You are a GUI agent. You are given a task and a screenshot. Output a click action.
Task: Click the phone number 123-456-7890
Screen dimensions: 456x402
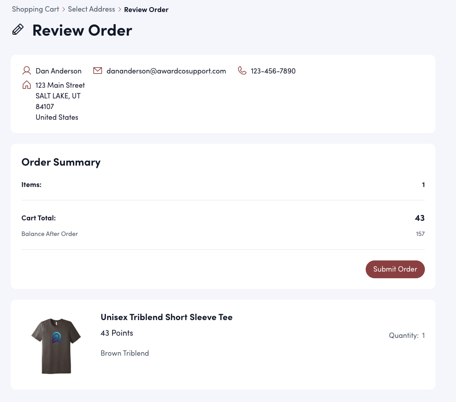(x=273, y=71)
